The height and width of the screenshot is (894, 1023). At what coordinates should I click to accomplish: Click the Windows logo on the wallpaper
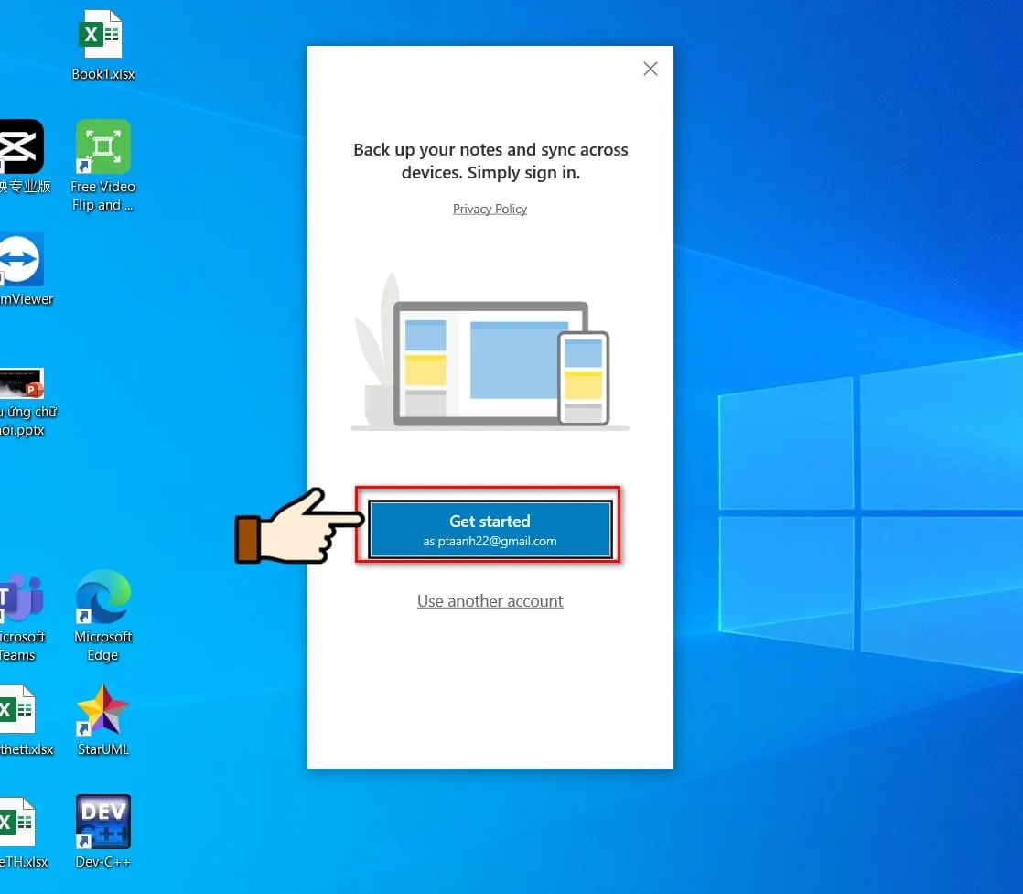pos(869,514)
